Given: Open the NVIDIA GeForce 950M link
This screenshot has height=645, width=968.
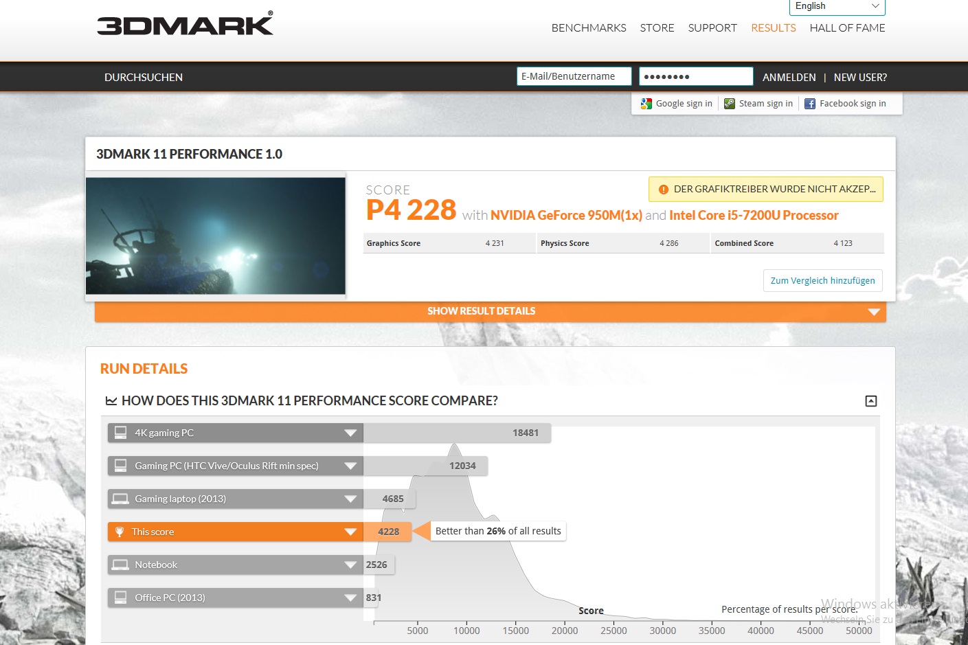Looking at the screenshot, I should (x=567, y=216).
